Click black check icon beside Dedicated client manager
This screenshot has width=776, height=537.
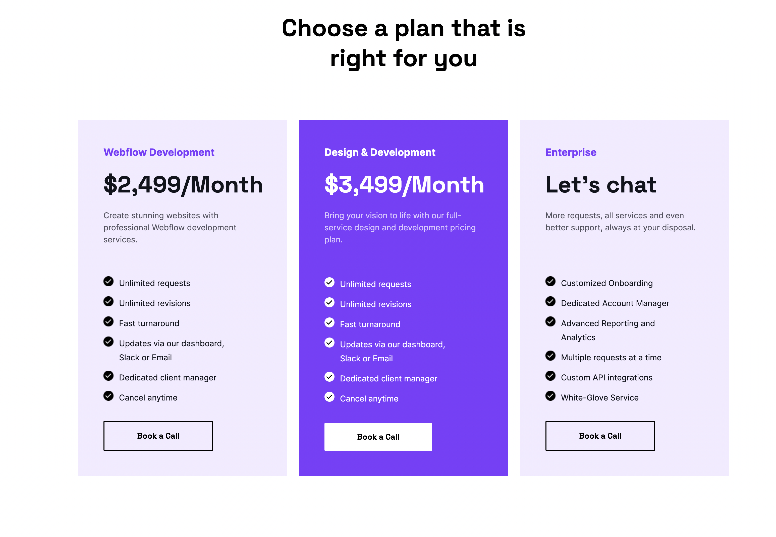(108, 375)
